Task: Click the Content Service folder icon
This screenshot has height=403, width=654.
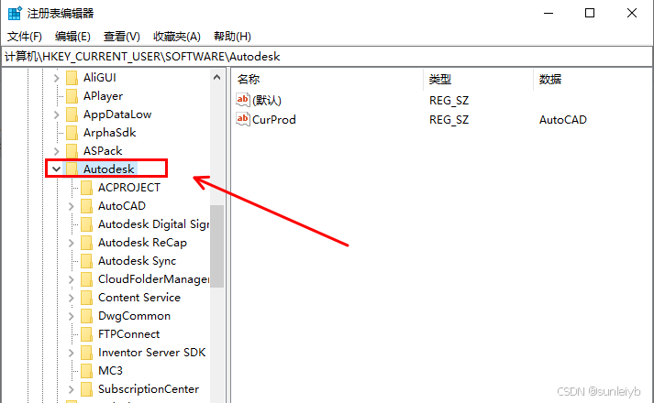Action: click(x=87, y=298)
